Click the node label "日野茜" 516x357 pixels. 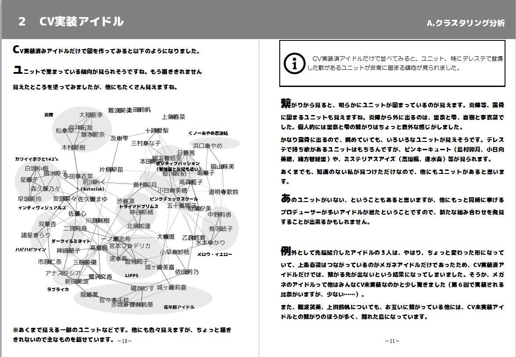coord(186,153)
